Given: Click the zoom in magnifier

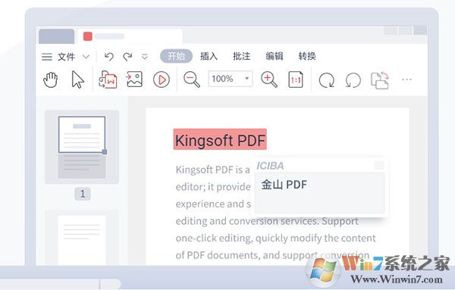Looking at the screenshot, I should coord(269,80).
